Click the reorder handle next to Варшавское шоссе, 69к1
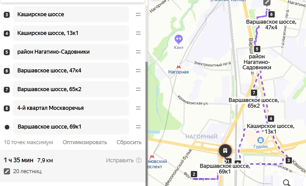Screen dimensions: 306x186 point(138,127)
